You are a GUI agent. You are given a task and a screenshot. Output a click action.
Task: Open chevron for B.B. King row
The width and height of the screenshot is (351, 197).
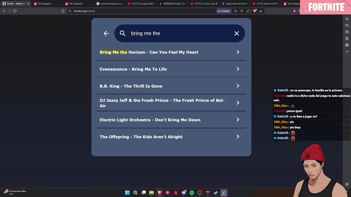(238, 86)
